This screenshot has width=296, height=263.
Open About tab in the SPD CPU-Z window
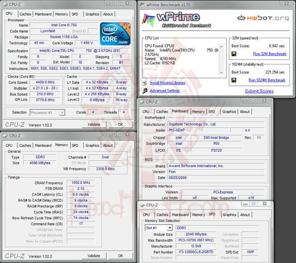(x=245, y=215)
